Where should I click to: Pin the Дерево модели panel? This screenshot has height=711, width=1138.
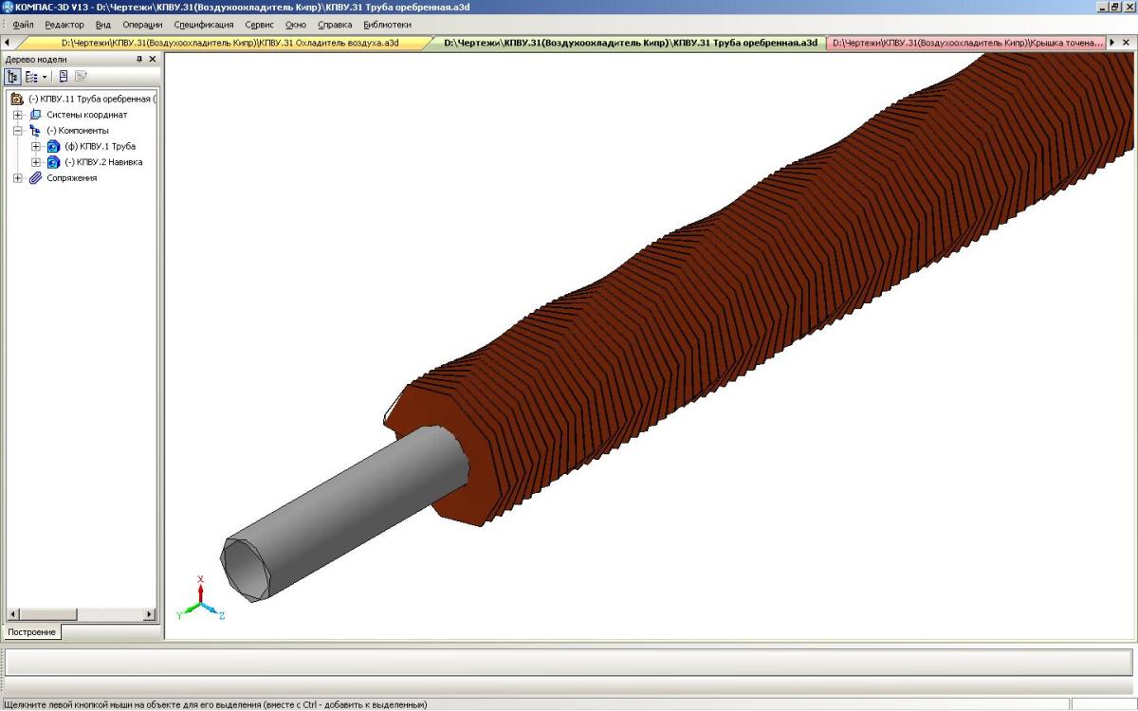point(139,59)
